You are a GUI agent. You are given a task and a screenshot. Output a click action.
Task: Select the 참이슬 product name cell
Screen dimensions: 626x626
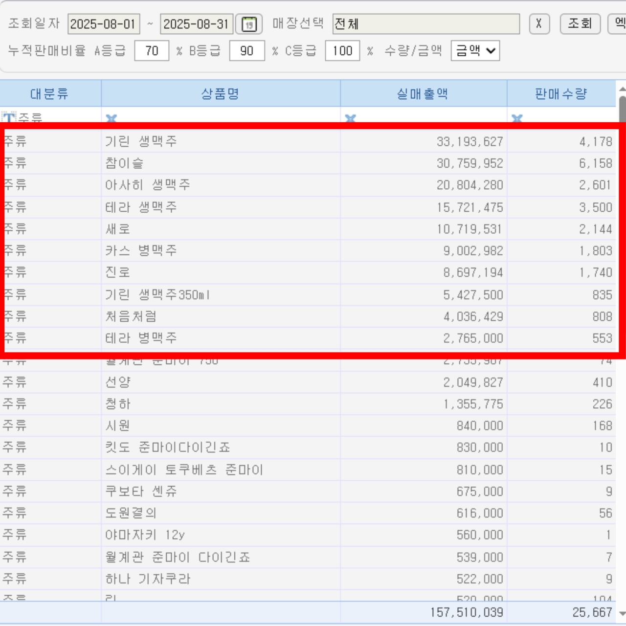221,163
